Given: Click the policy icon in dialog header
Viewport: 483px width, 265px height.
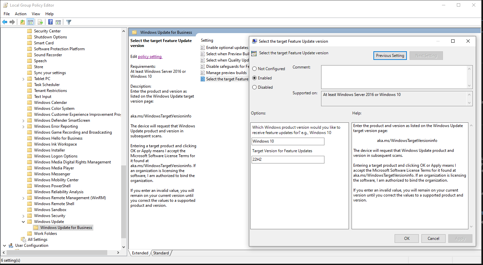Looking at the screenshot, I should pos(254,53).
